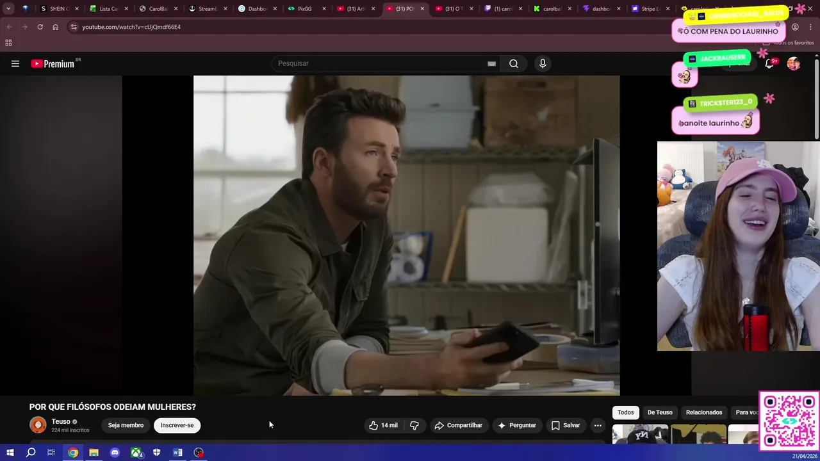Select the Relacionados filter chip
The height and width of the screenshot is (461, 820).
point(704,412)
